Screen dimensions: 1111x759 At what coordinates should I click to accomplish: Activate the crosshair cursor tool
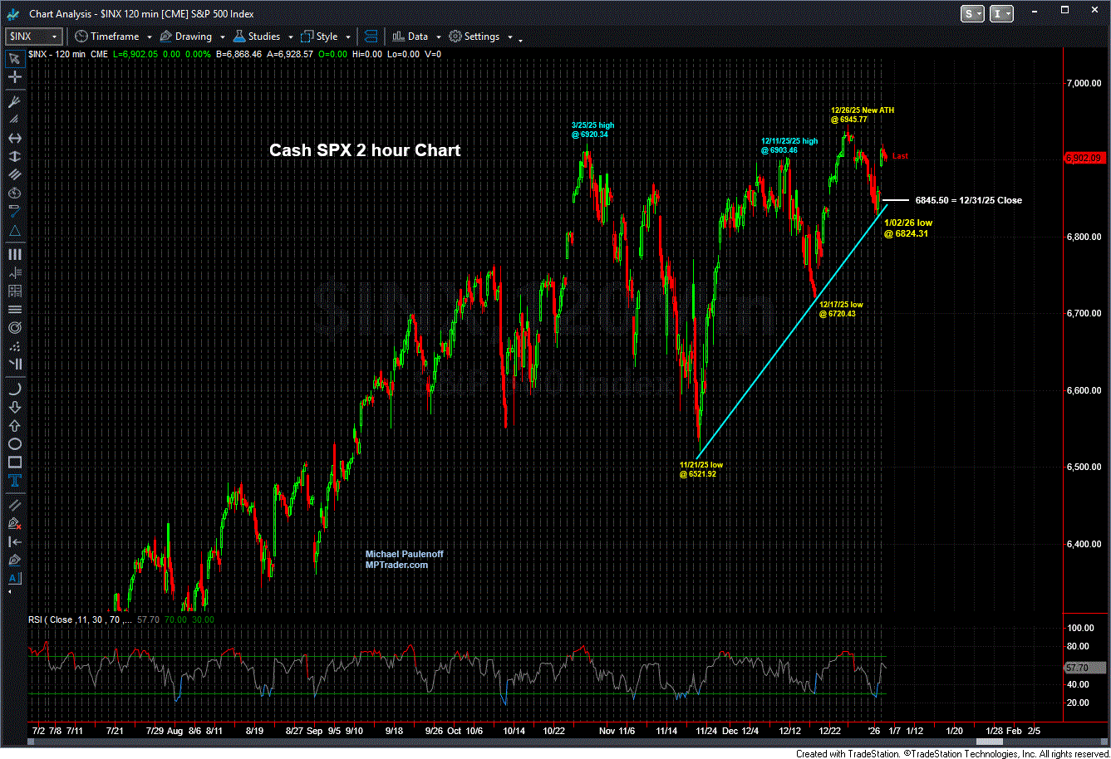click(14, 77)
